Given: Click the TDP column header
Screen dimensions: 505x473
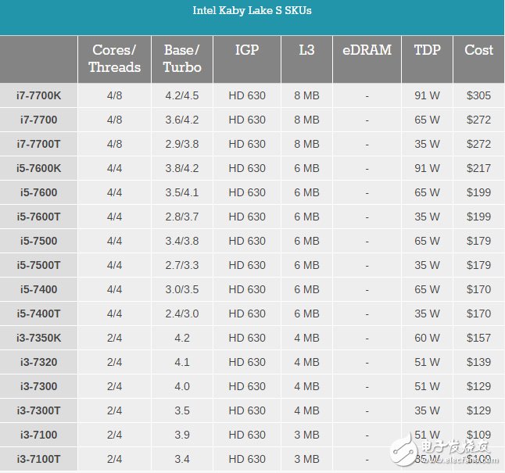Looking at the screenshot, I should pos(427,50).
